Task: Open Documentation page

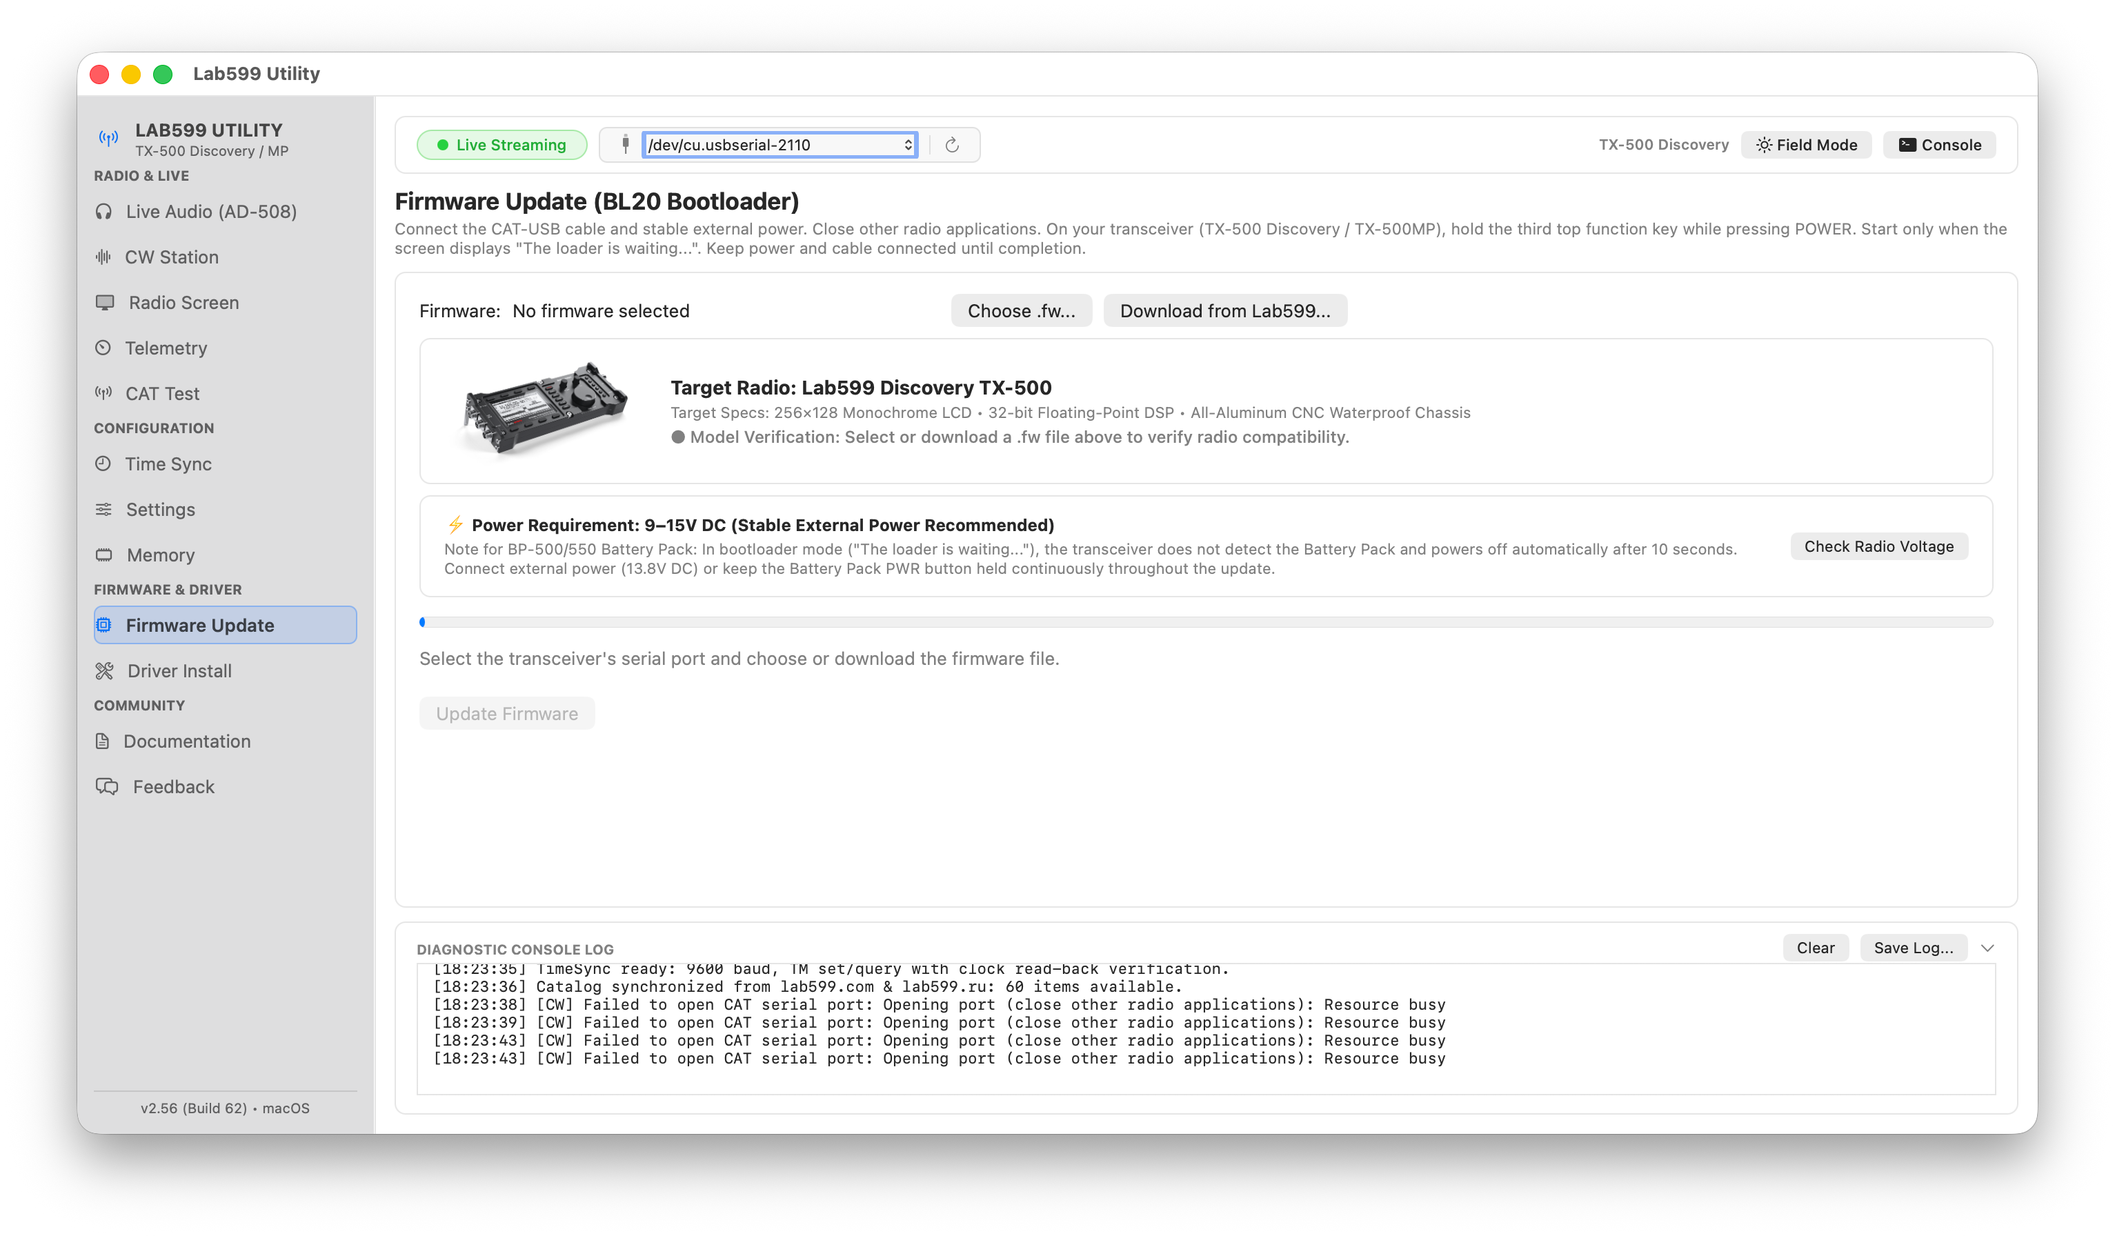Action: click(x=225, y=741)
